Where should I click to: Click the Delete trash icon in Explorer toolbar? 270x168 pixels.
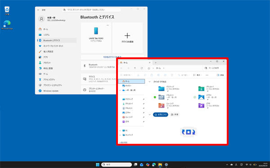click(172, 75)
